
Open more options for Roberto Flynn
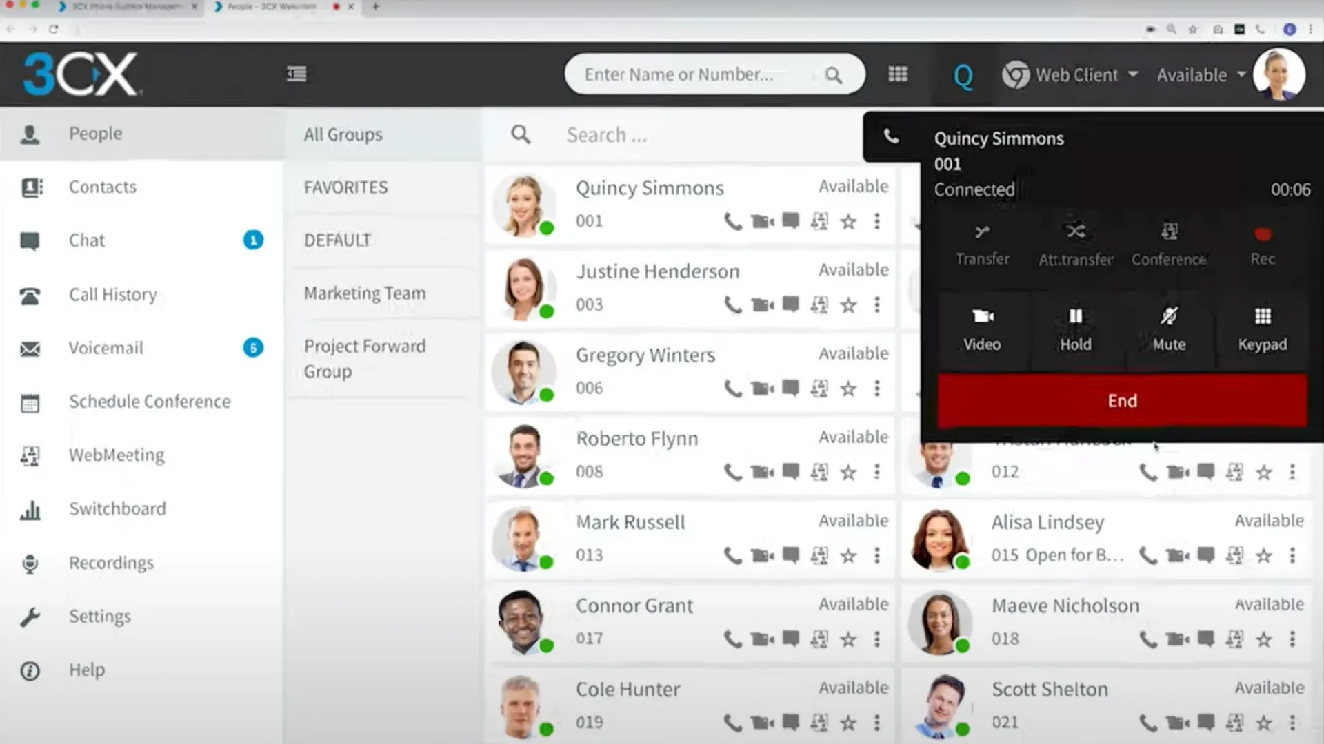[x=876, y=472]
